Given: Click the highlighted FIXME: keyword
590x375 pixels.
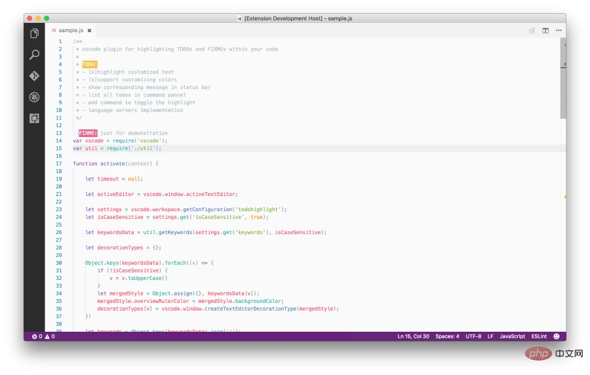Looking at the screenshot, I should [88, 133].
